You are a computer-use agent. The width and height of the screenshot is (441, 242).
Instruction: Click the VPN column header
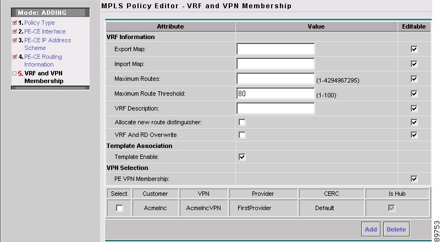point(203,194)
